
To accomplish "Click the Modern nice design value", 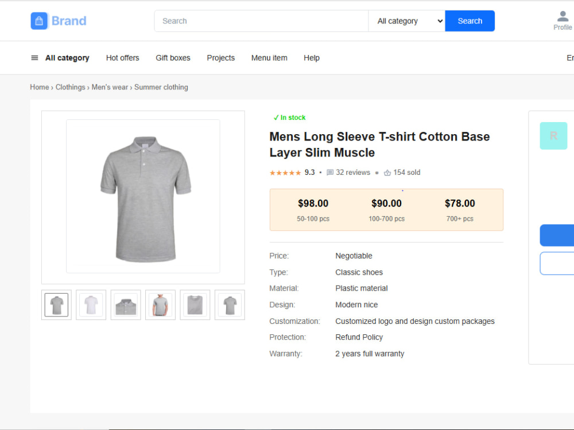I will tap(356, 304).
